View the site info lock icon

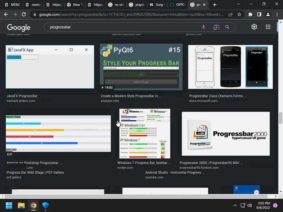pyautogui.click(x=35, y=14)
